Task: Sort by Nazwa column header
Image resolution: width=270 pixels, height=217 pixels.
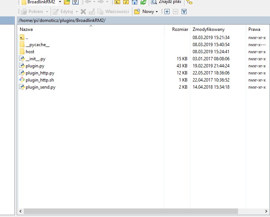Action: tap(26, 29)
